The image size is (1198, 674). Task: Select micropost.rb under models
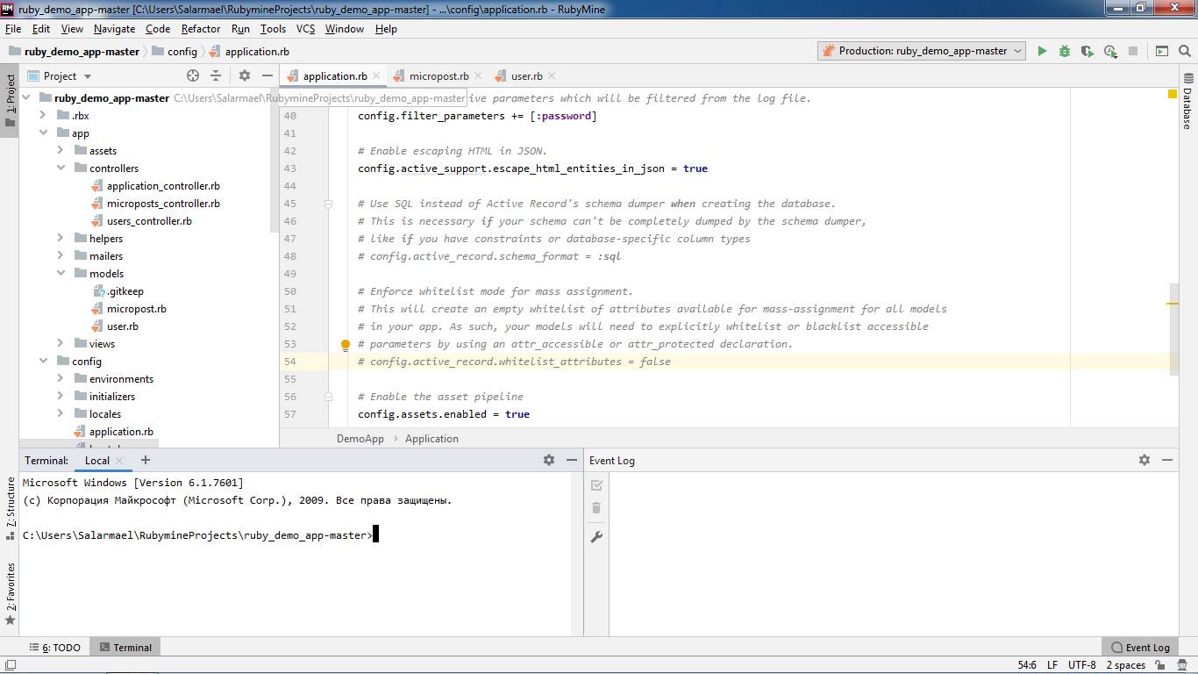click(136, 309)
